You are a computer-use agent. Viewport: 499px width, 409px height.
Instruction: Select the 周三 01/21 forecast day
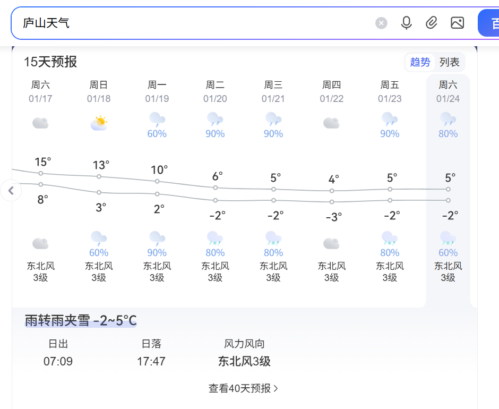click(x=273, y=91)
